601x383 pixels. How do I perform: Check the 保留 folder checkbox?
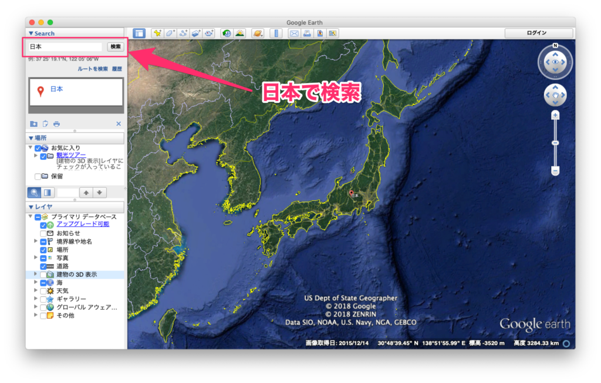click(x=38, y=176)
